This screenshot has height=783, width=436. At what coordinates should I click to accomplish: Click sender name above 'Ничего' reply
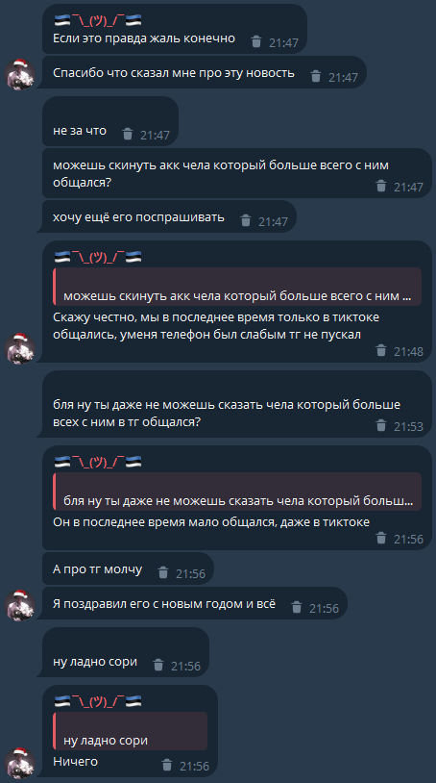point(98,701)
